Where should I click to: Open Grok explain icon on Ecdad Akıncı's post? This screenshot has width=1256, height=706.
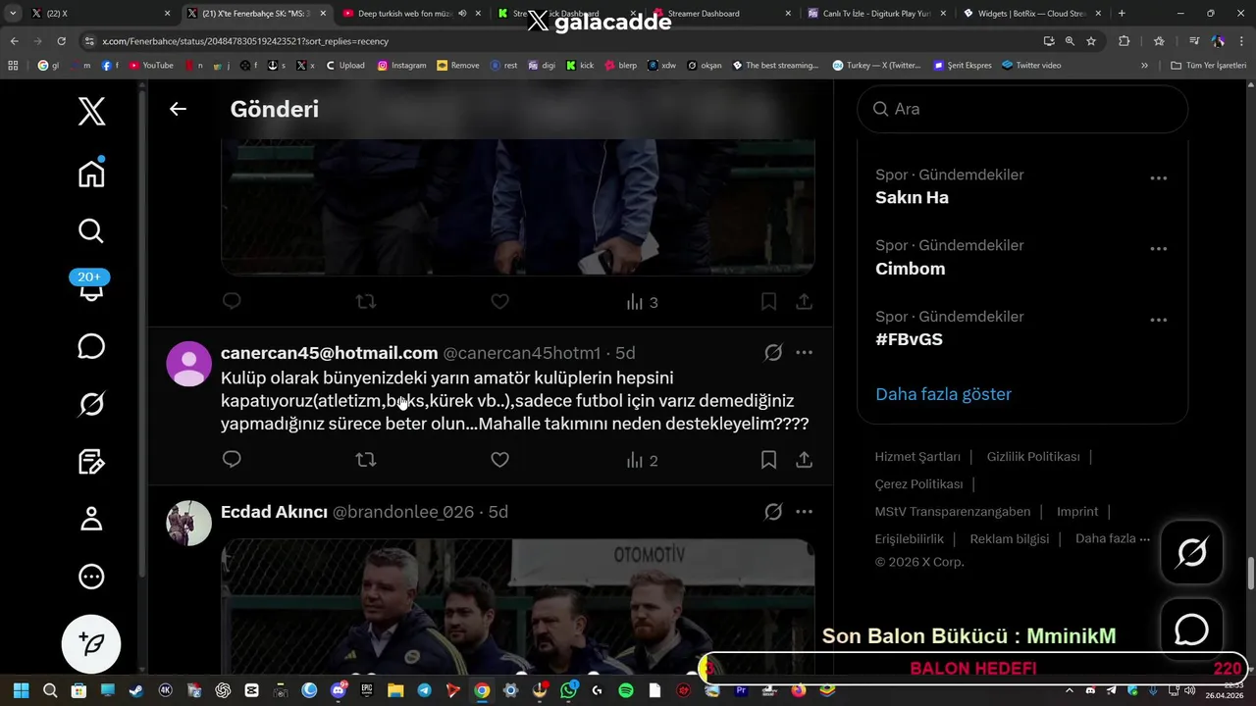[773, 511]
